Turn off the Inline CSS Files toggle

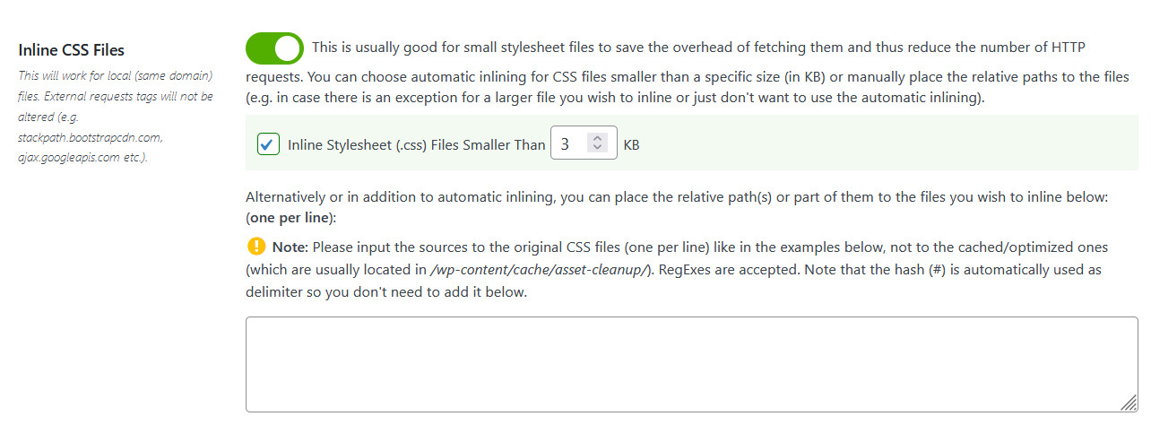(x=274, y=48)
